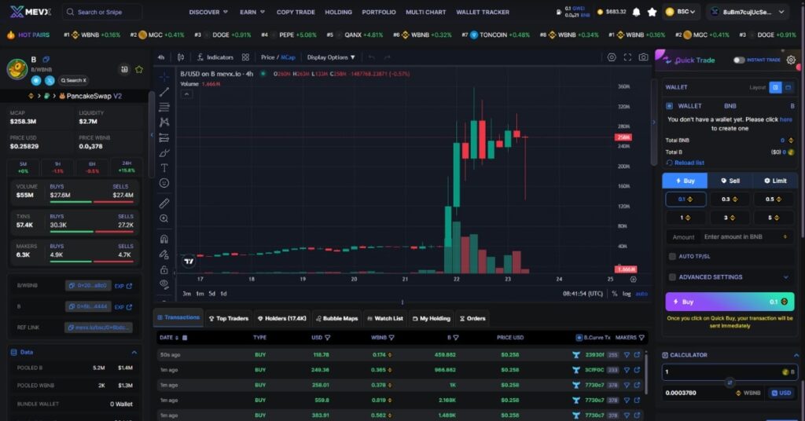Open the Wallet Tracker page
The width and height of the screenshot is (805, 421).
click(483, 12)
